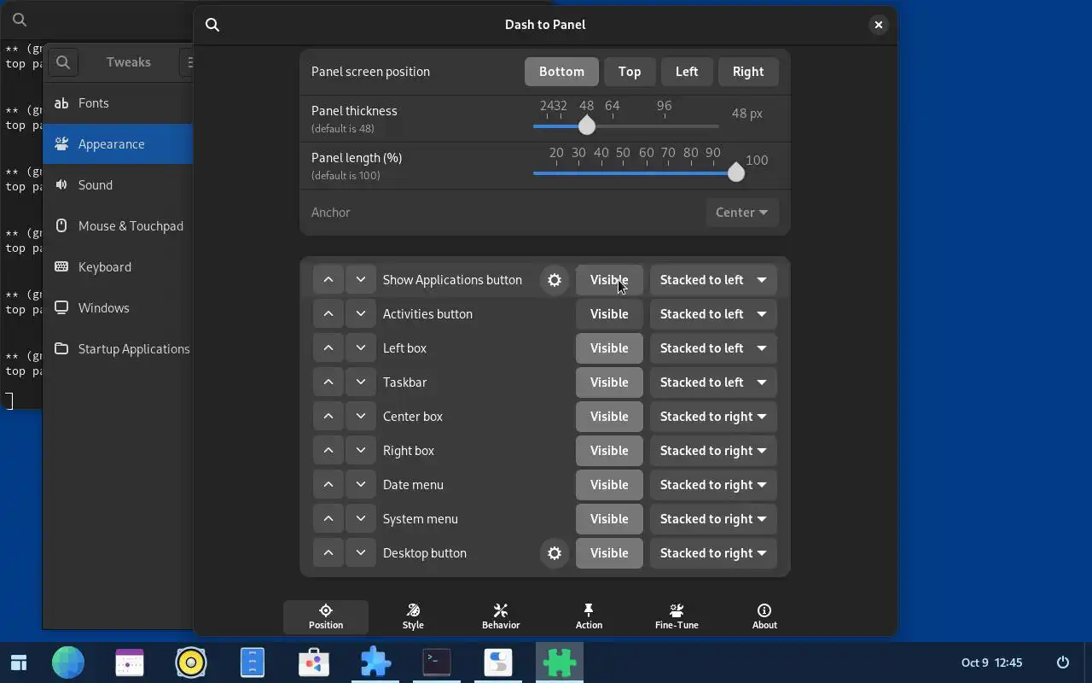This screenshot has height=683, width=1092.
Task: Toggle visibility of Desktop button
Action: [609, 553]
